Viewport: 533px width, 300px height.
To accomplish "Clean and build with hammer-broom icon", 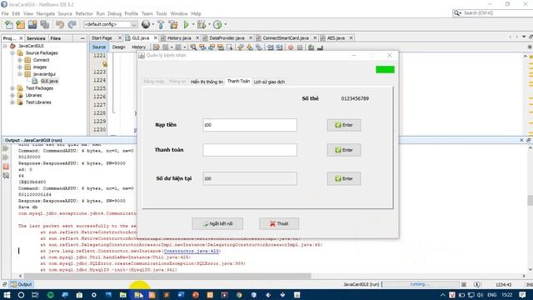I will [x=173, y=24].
